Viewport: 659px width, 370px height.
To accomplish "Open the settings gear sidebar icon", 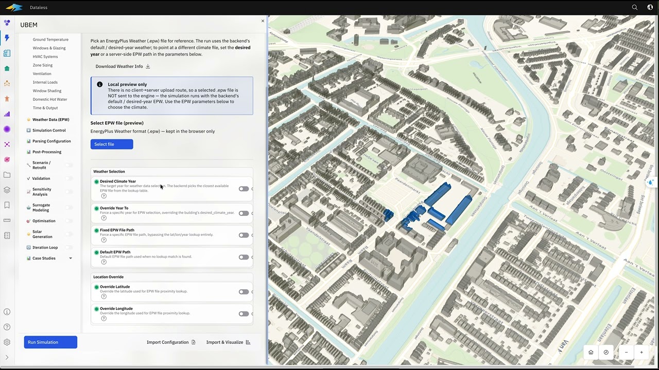I will pyautogui.click(x=7, y=342).
